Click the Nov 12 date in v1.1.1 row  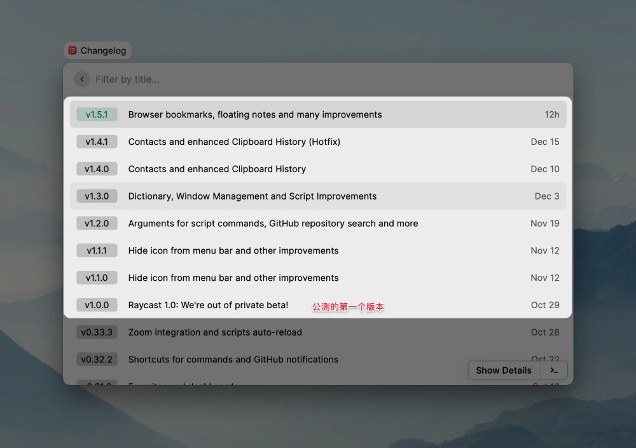[545, 250]
